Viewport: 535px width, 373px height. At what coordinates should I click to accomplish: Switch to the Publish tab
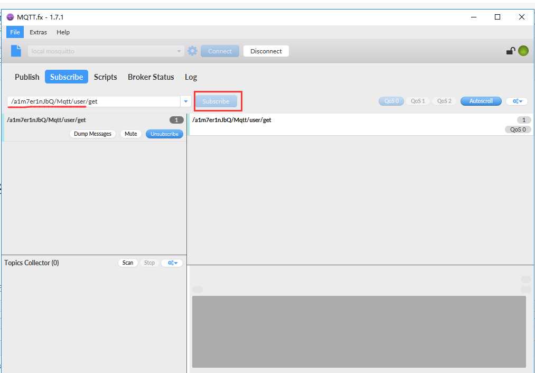coord(27,77)
